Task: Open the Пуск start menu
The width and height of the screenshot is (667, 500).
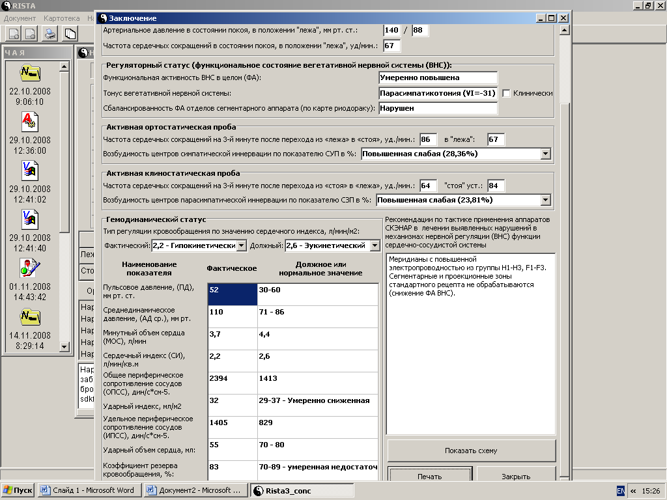Action: click(18, 491)
